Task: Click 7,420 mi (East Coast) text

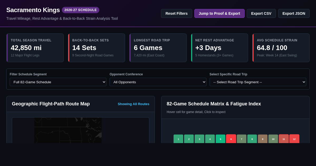Action: [x=149, y=55]
